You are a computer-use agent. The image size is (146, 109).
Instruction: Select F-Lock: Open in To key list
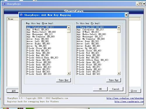coord(97,62)
